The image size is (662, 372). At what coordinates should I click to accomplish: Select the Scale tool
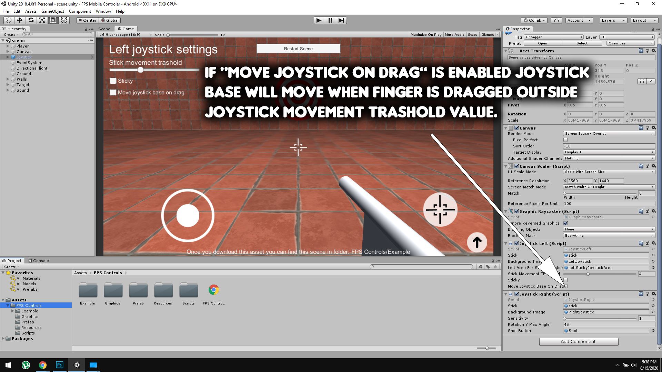[42, 20]
